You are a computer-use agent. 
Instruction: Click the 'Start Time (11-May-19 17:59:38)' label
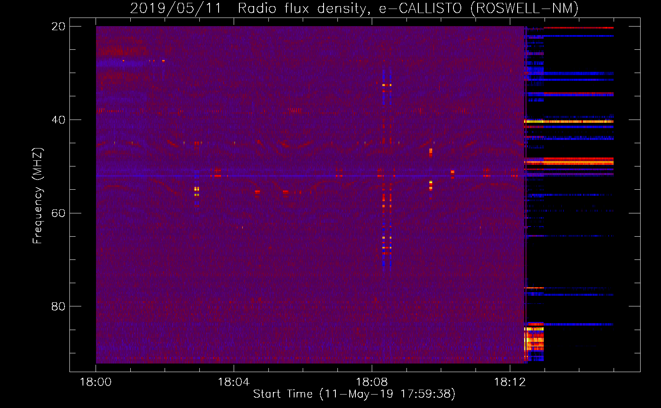coord(354,394)
